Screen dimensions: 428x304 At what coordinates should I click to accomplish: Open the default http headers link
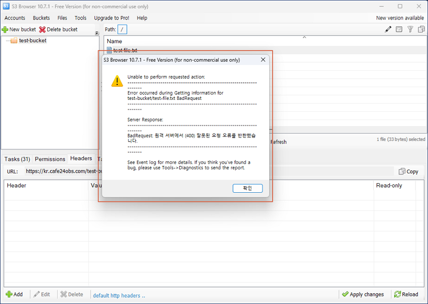(119, 295)
